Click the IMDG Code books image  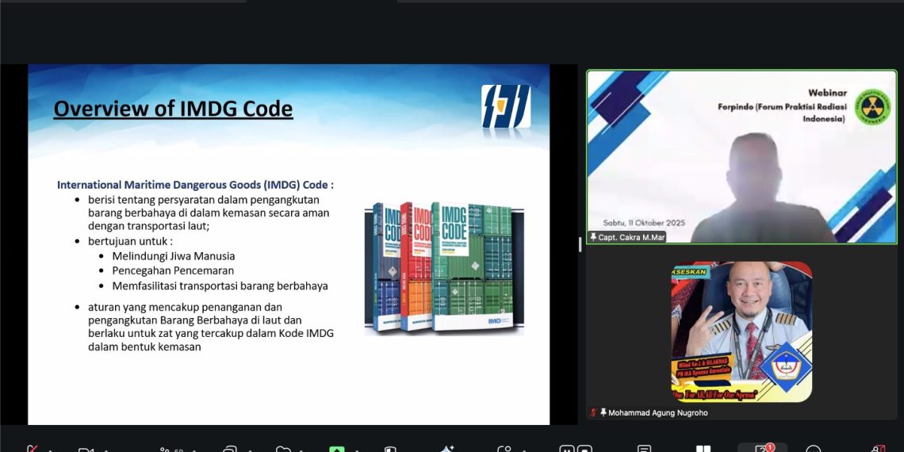coord(445,267)
